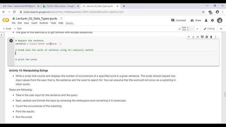Click the Colab logo

pos(6,20)
